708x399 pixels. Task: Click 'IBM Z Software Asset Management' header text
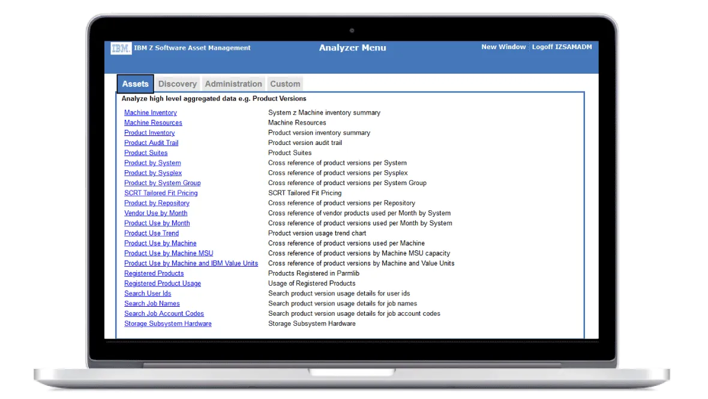pos(193,48)
